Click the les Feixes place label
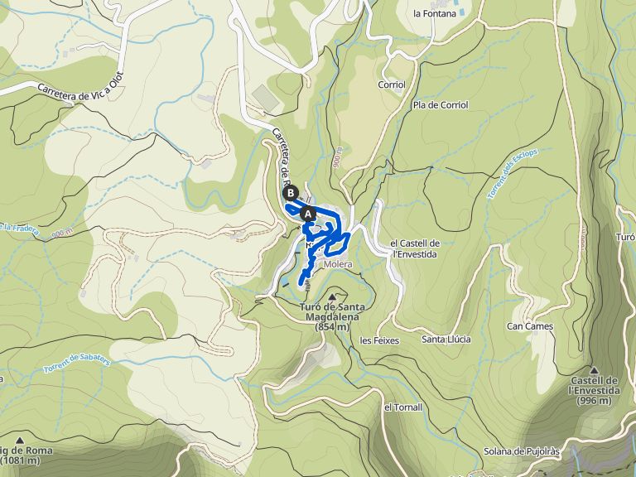Screen dimensions: 636x477 (x=379, y=340)
